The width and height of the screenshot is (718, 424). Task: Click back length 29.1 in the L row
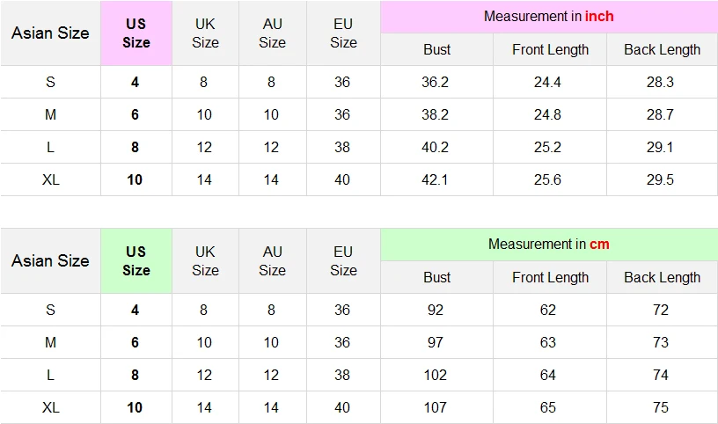[x=660, y=147]
